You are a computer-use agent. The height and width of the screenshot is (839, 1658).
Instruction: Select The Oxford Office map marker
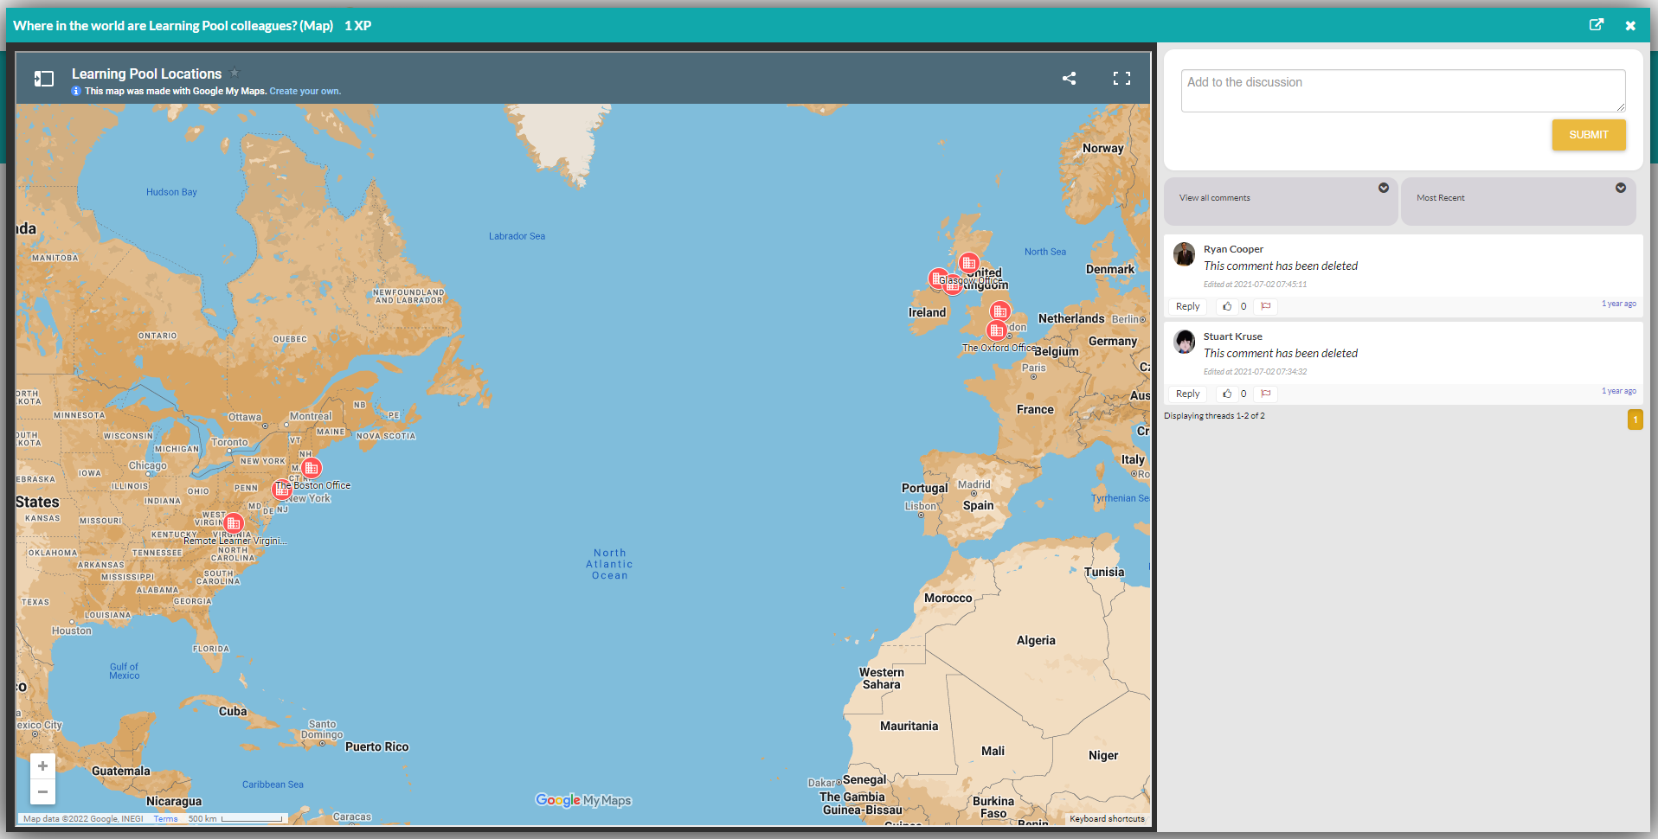coord(997,330)
